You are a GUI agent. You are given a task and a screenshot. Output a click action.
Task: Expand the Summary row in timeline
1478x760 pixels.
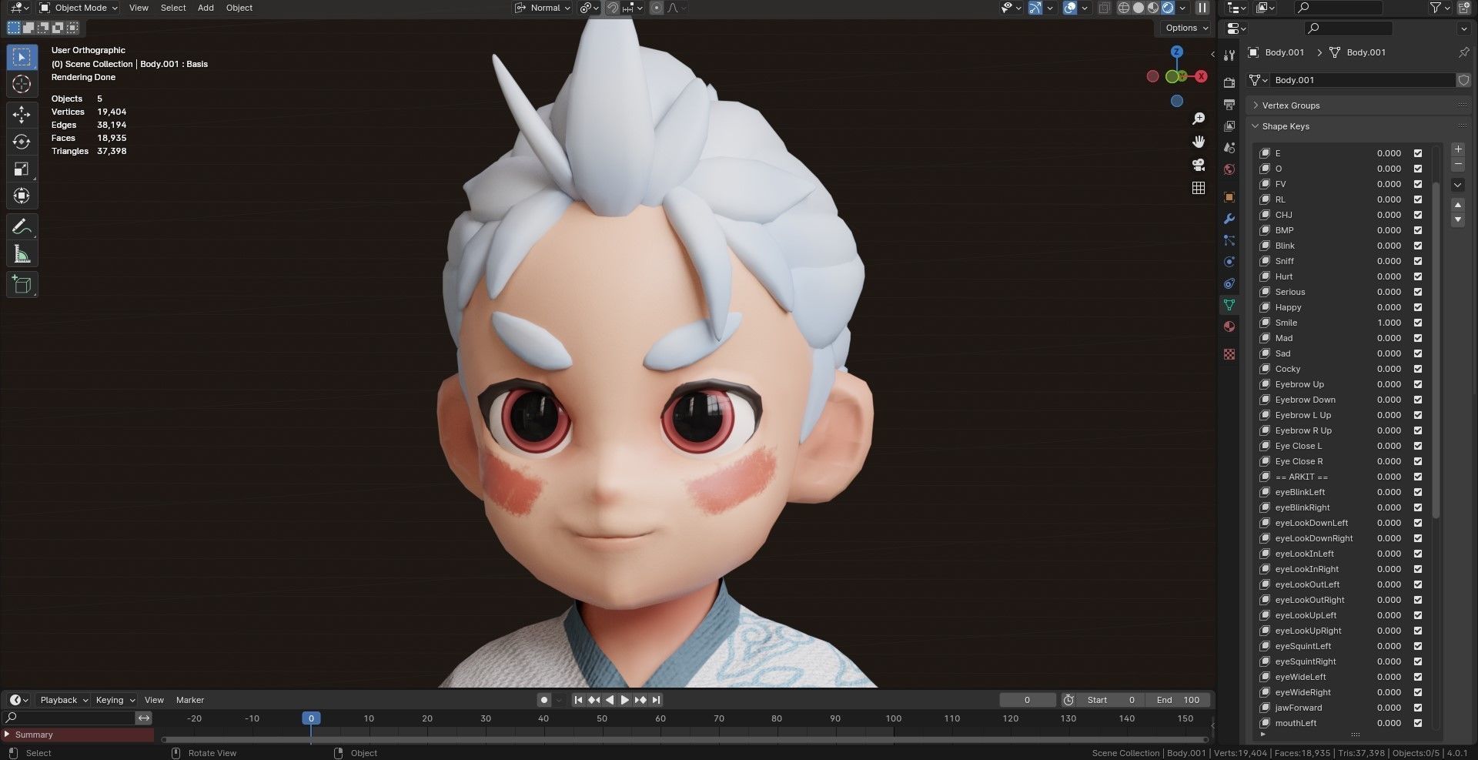coord(7,735)
